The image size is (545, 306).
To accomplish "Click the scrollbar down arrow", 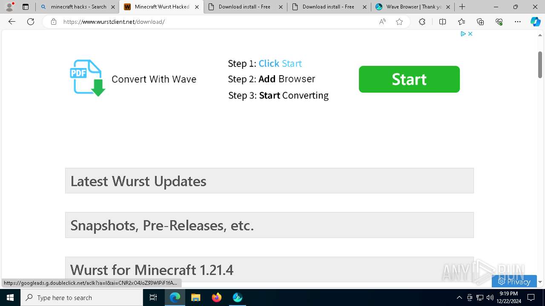I will 540,282.
